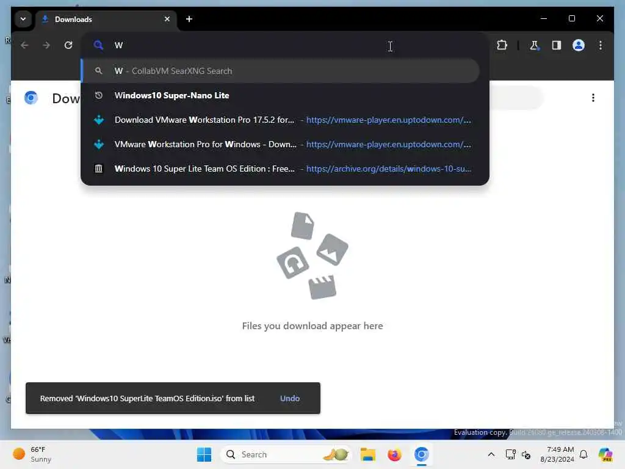
Task: Click 'Files you download appear here' text
Action: (x=312, y=326)
